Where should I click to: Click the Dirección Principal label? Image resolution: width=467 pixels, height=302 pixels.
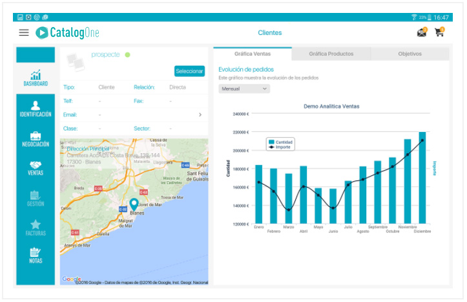coord(88,149)
